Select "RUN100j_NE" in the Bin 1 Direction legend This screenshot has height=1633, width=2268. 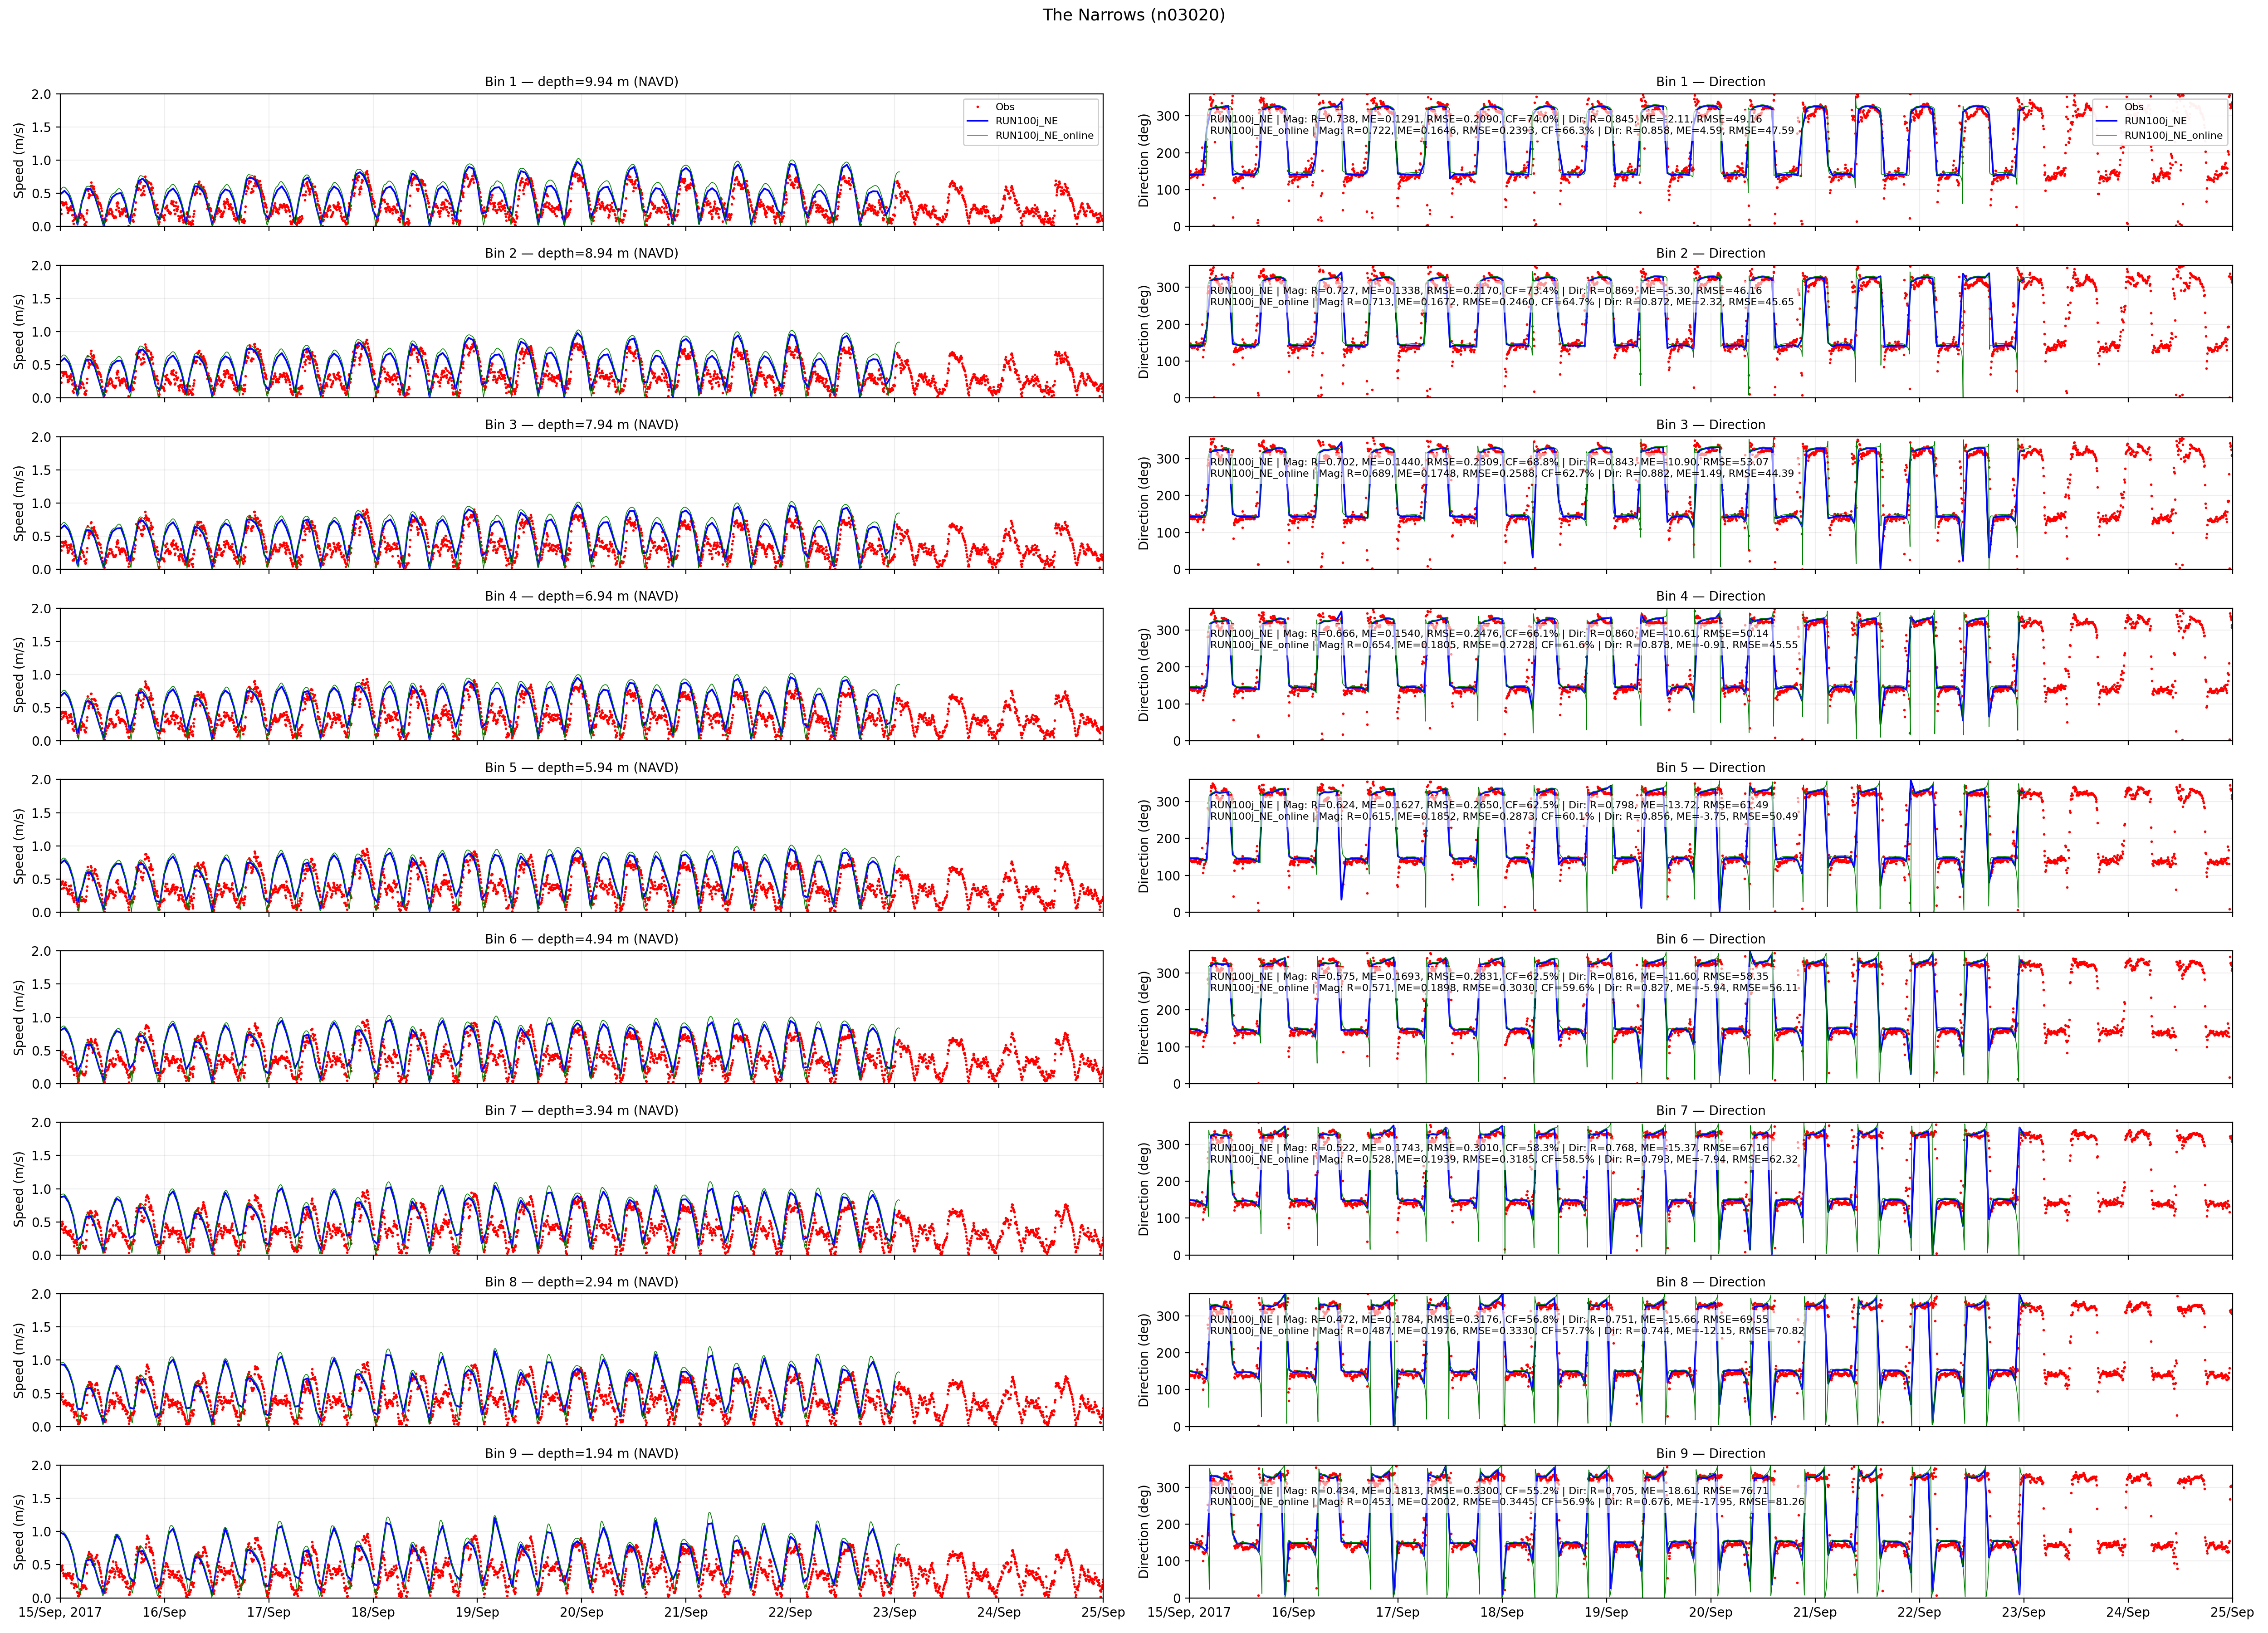pos(2155,121)
